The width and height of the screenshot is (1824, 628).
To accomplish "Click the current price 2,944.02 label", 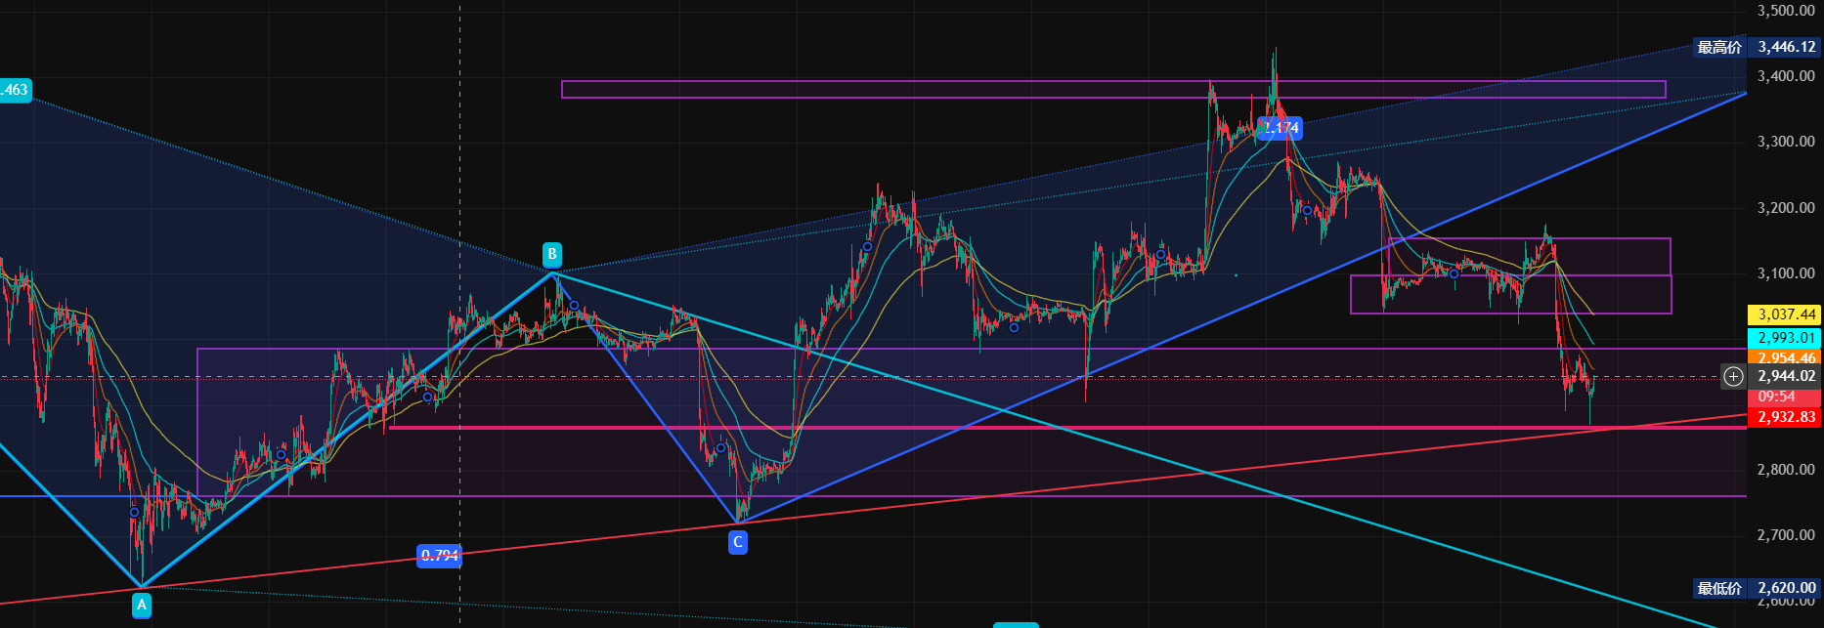I will [x=1784, y=376].
